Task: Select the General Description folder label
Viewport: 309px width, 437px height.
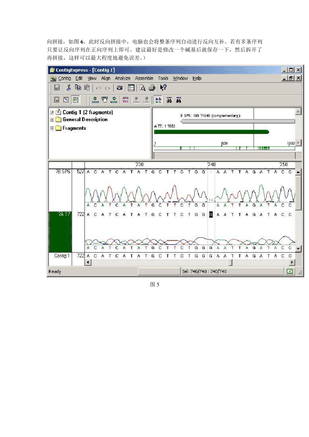Action: (85, 119)
